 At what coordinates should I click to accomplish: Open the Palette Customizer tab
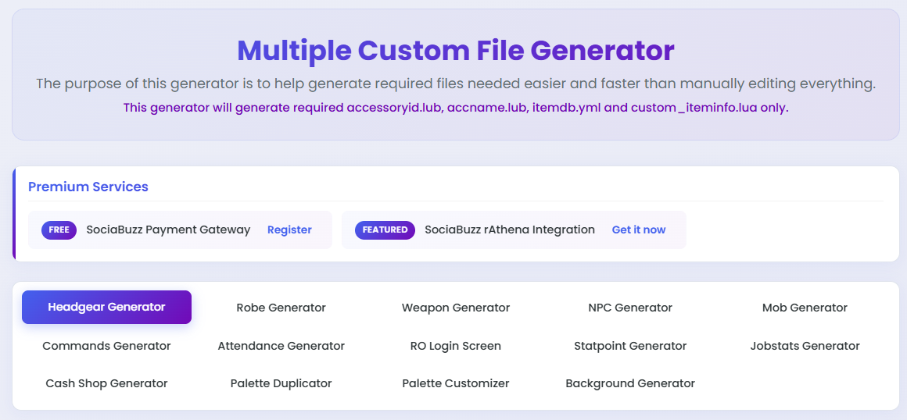(x=456, y=383)
